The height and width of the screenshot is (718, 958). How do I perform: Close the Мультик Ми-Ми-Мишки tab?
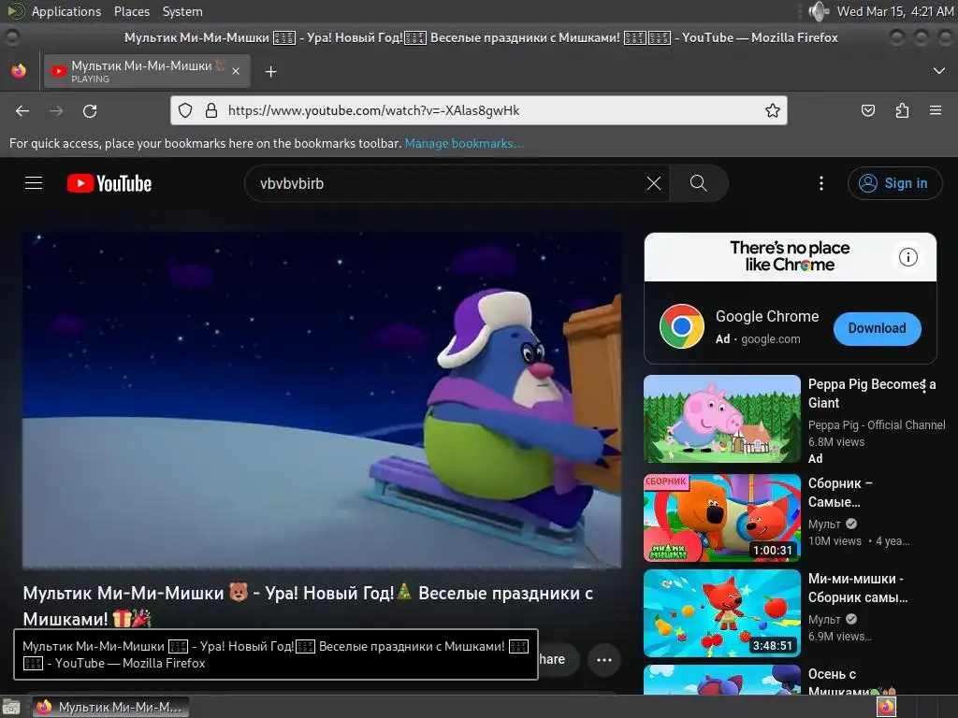click(236, 71)
